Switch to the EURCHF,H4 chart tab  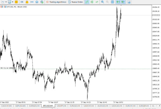click(131, 106)
